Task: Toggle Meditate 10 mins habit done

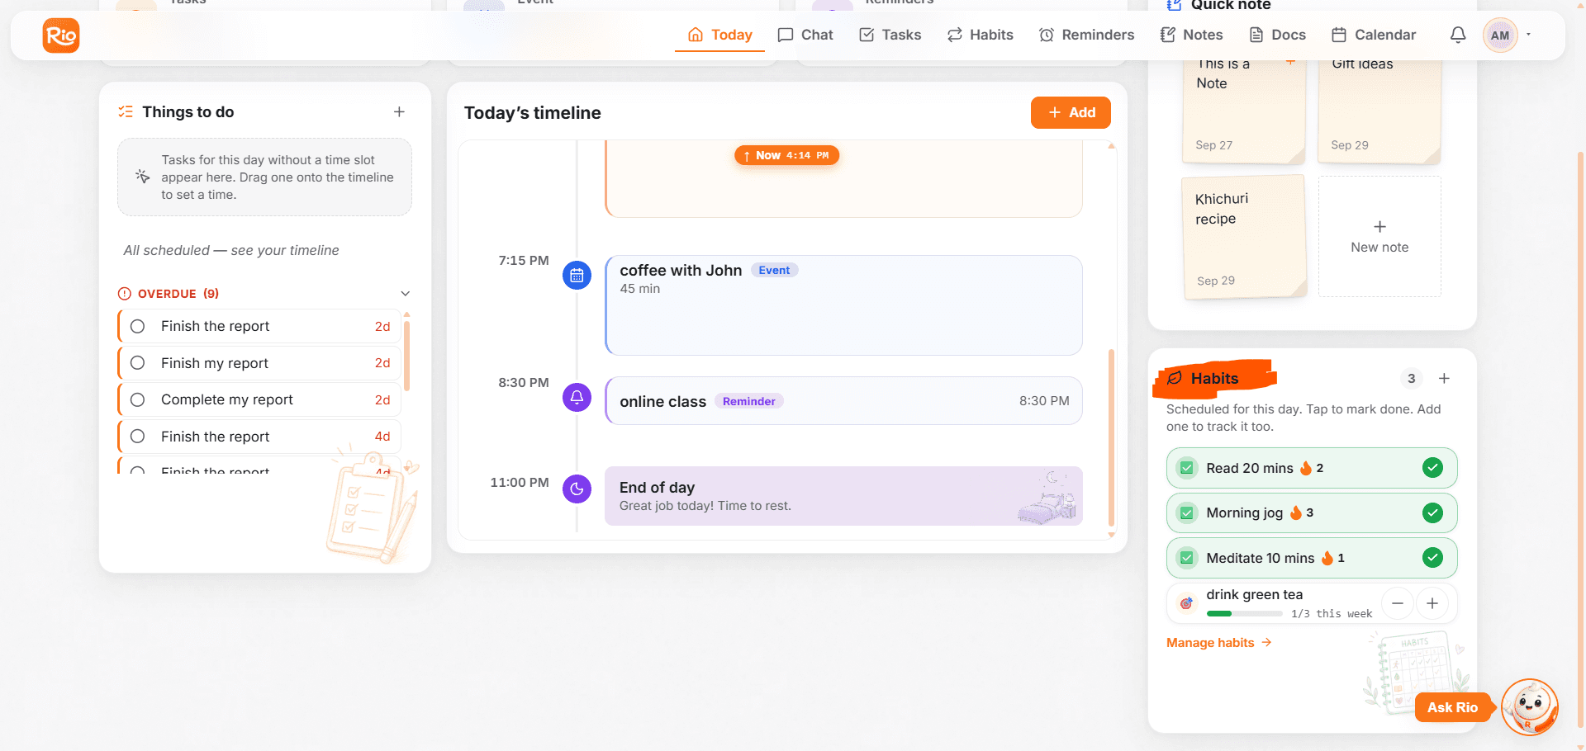Action: pyautogui.click(x=1433, y=558)
